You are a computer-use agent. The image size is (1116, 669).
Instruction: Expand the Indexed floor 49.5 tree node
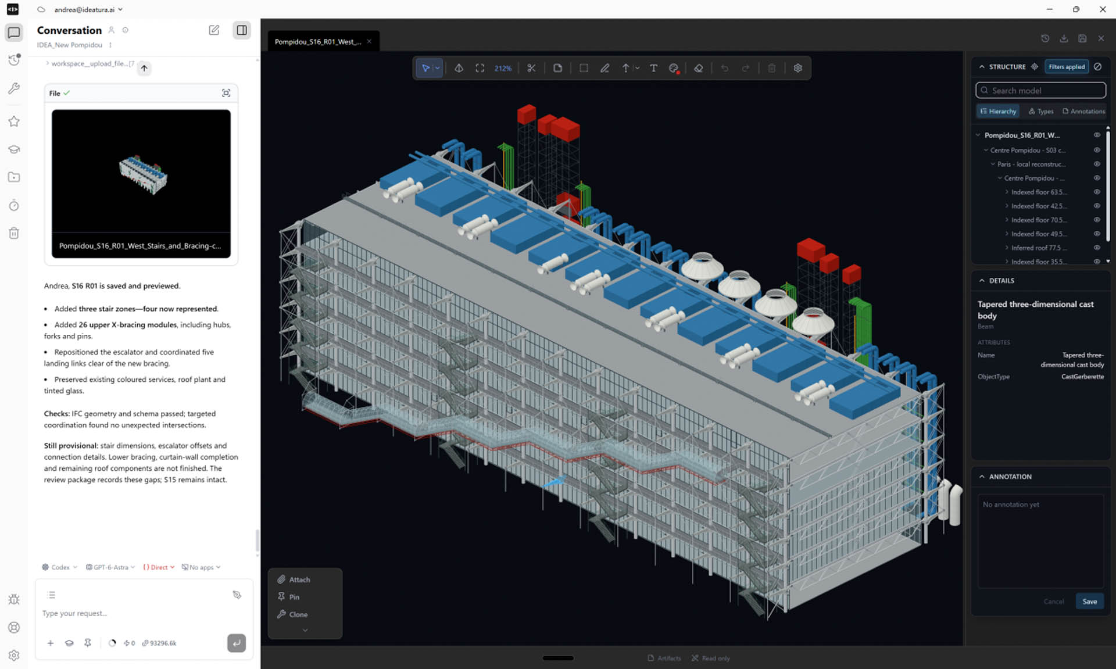pyautogui.click(x=1007, y=234)
